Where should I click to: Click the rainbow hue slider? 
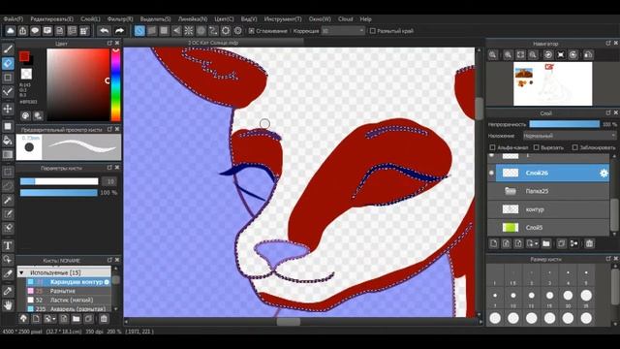point(116,84)
